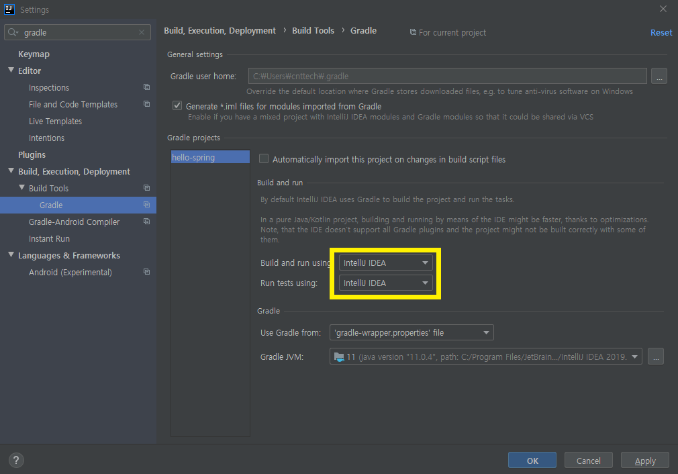Click the Reset link
This screenshot has width=678, height=474.
(661, 32)
